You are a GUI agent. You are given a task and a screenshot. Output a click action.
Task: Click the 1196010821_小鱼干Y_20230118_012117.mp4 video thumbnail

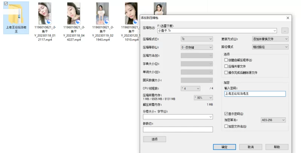tap(45, 13)
